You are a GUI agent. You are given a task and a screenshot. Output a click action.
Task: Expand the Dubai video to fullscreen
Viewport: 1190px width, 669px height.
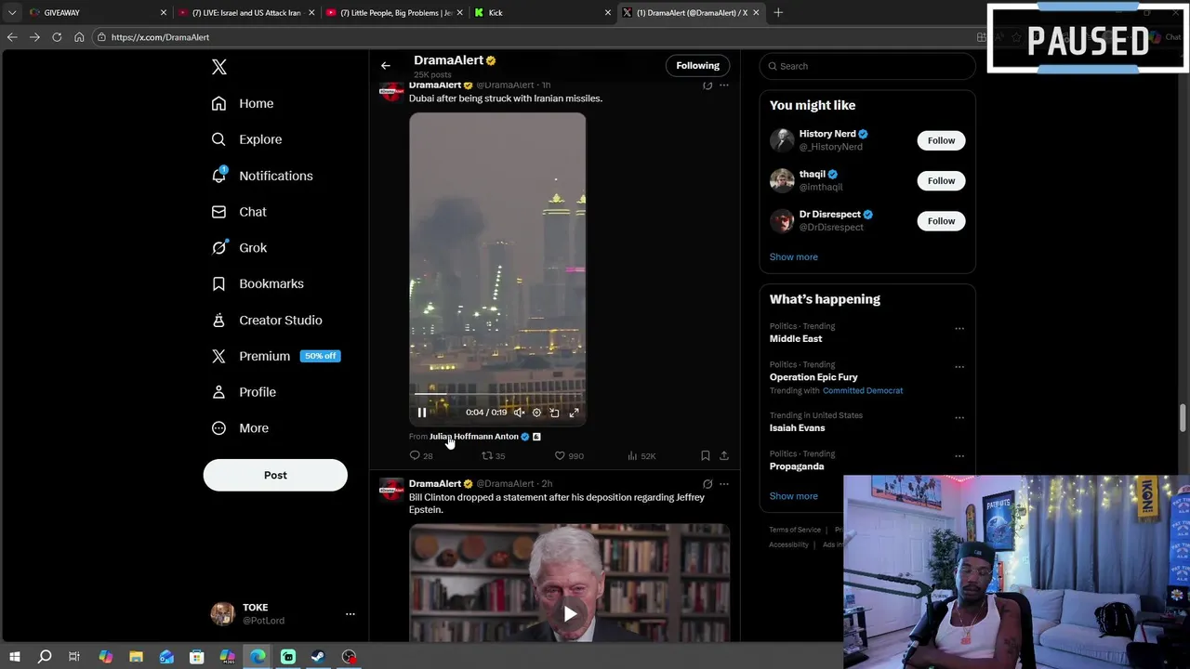pos(574,413)
